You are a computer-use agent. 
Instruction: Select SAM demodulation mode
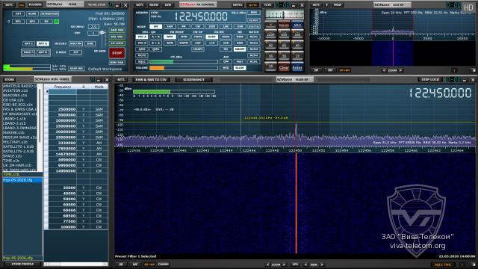click(x=170, y=27)
